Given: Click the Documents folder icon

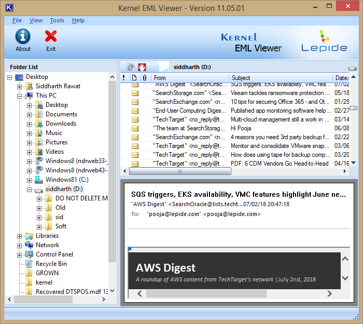Looking at the screenshot, I should tap(39, 114).
